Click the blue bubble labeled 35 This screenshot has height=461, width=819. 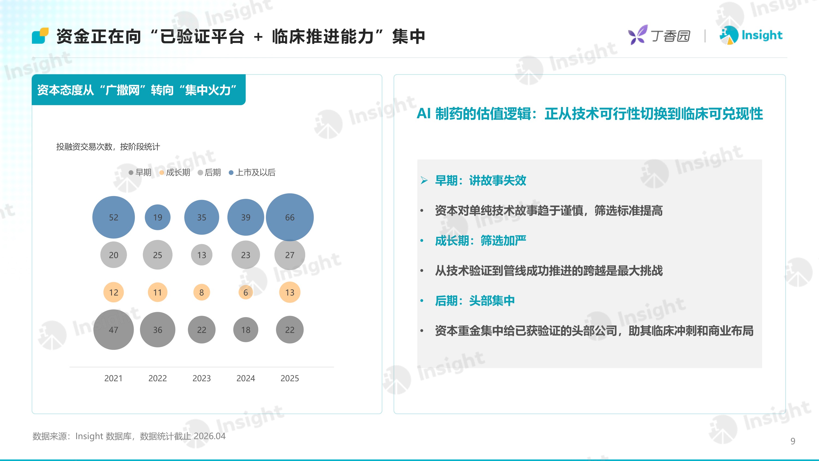pyautogui.click(x=201, y=217)
